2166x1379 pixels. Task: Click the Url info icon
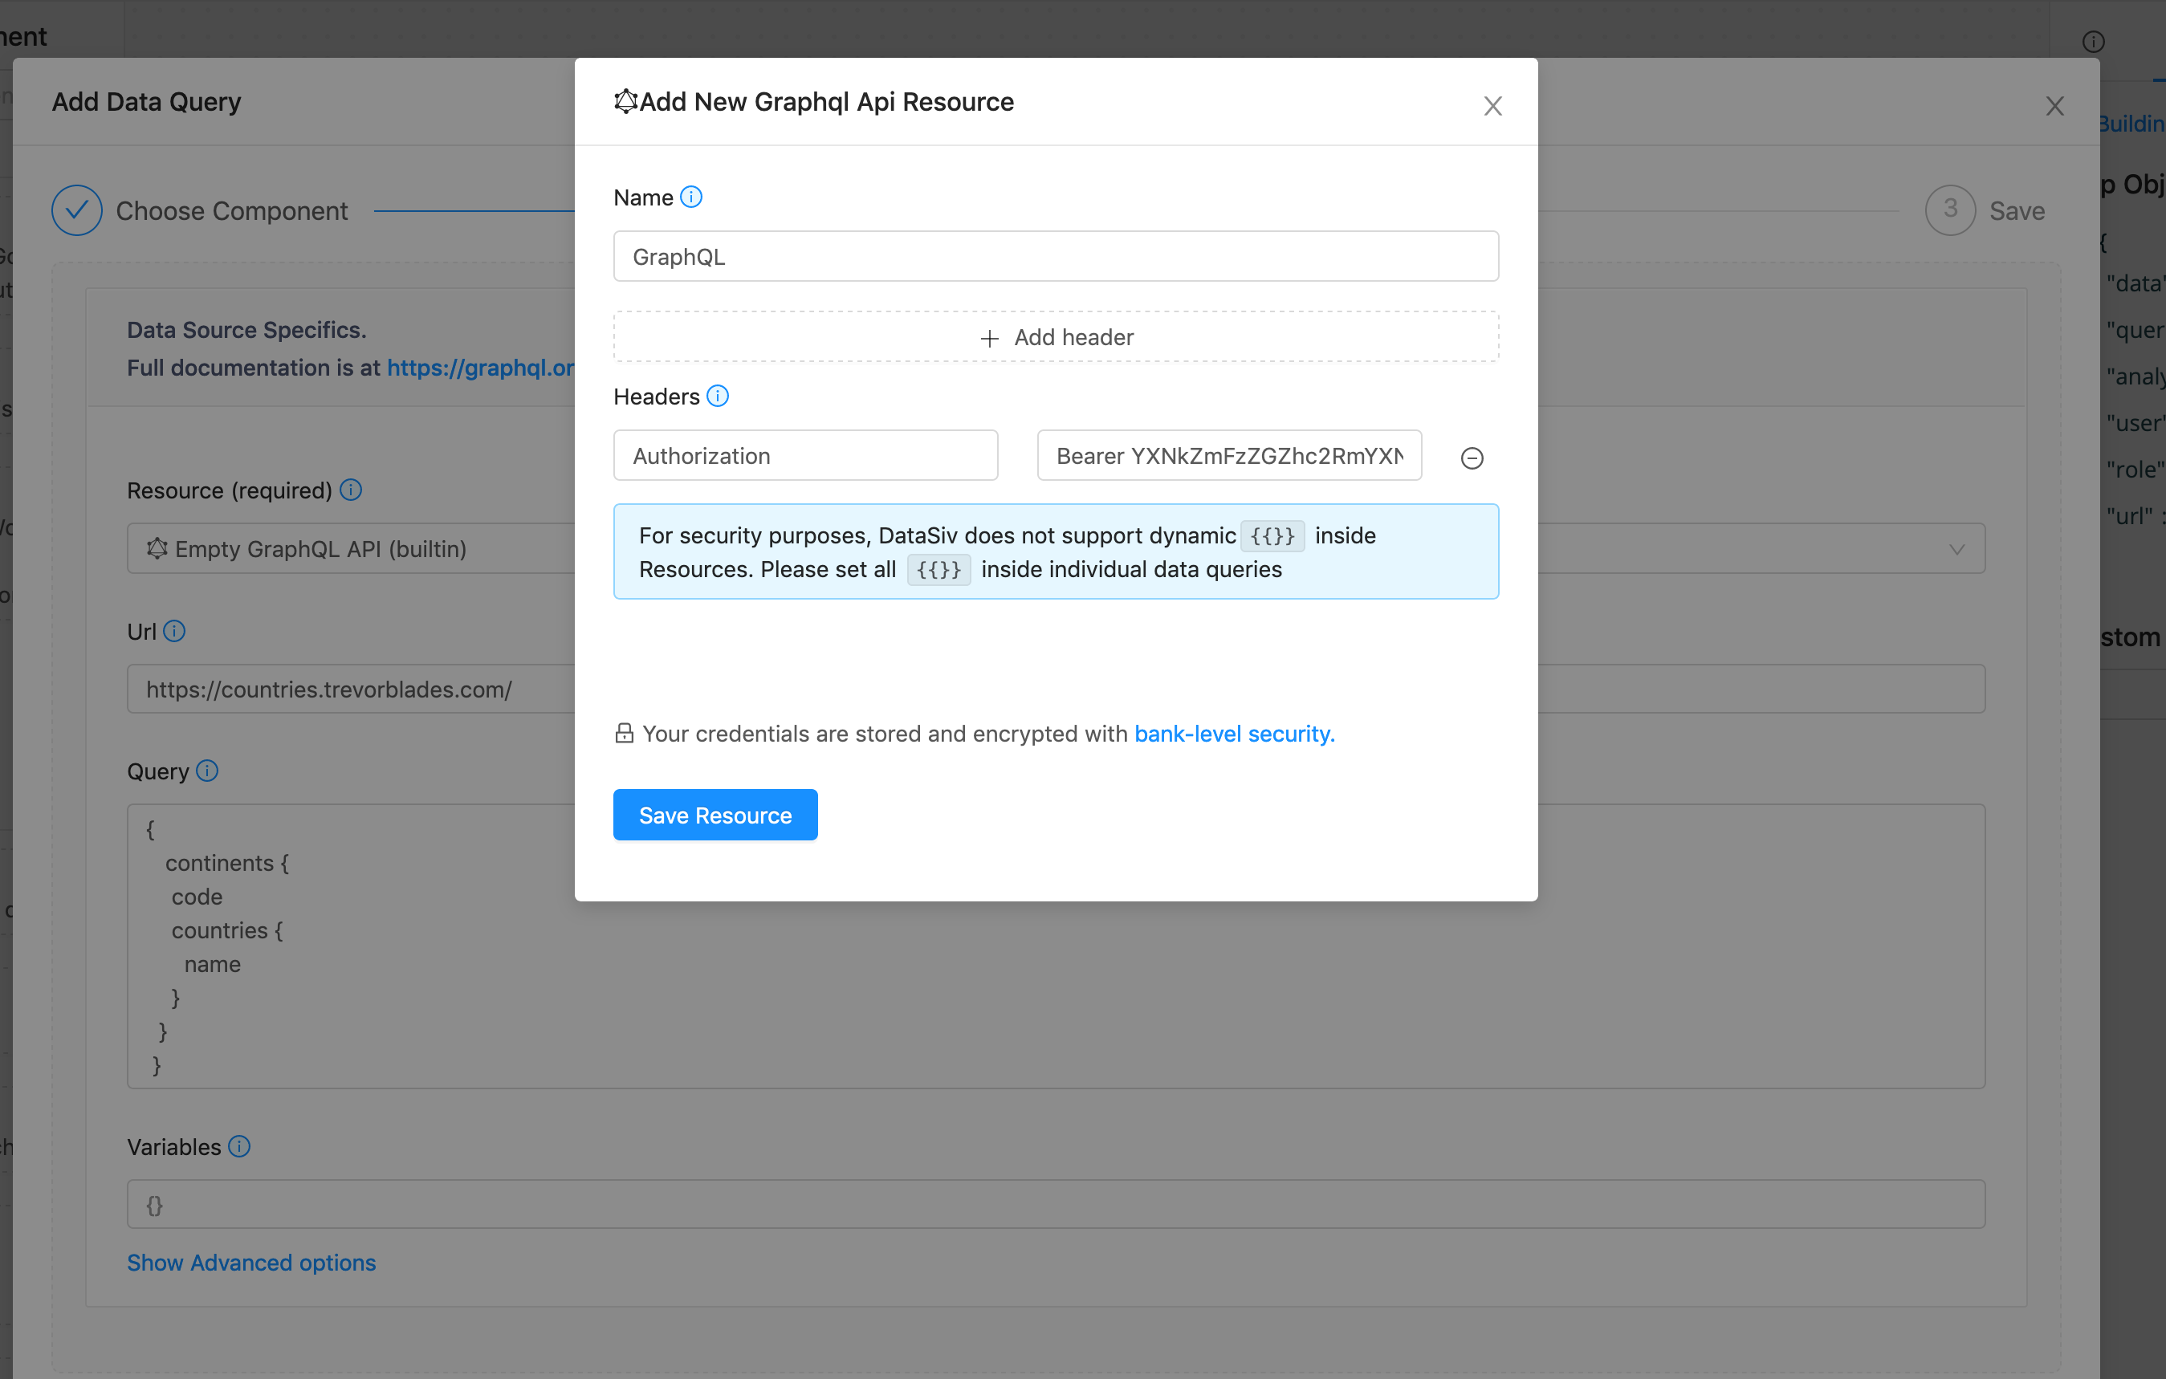coord(174,631)
